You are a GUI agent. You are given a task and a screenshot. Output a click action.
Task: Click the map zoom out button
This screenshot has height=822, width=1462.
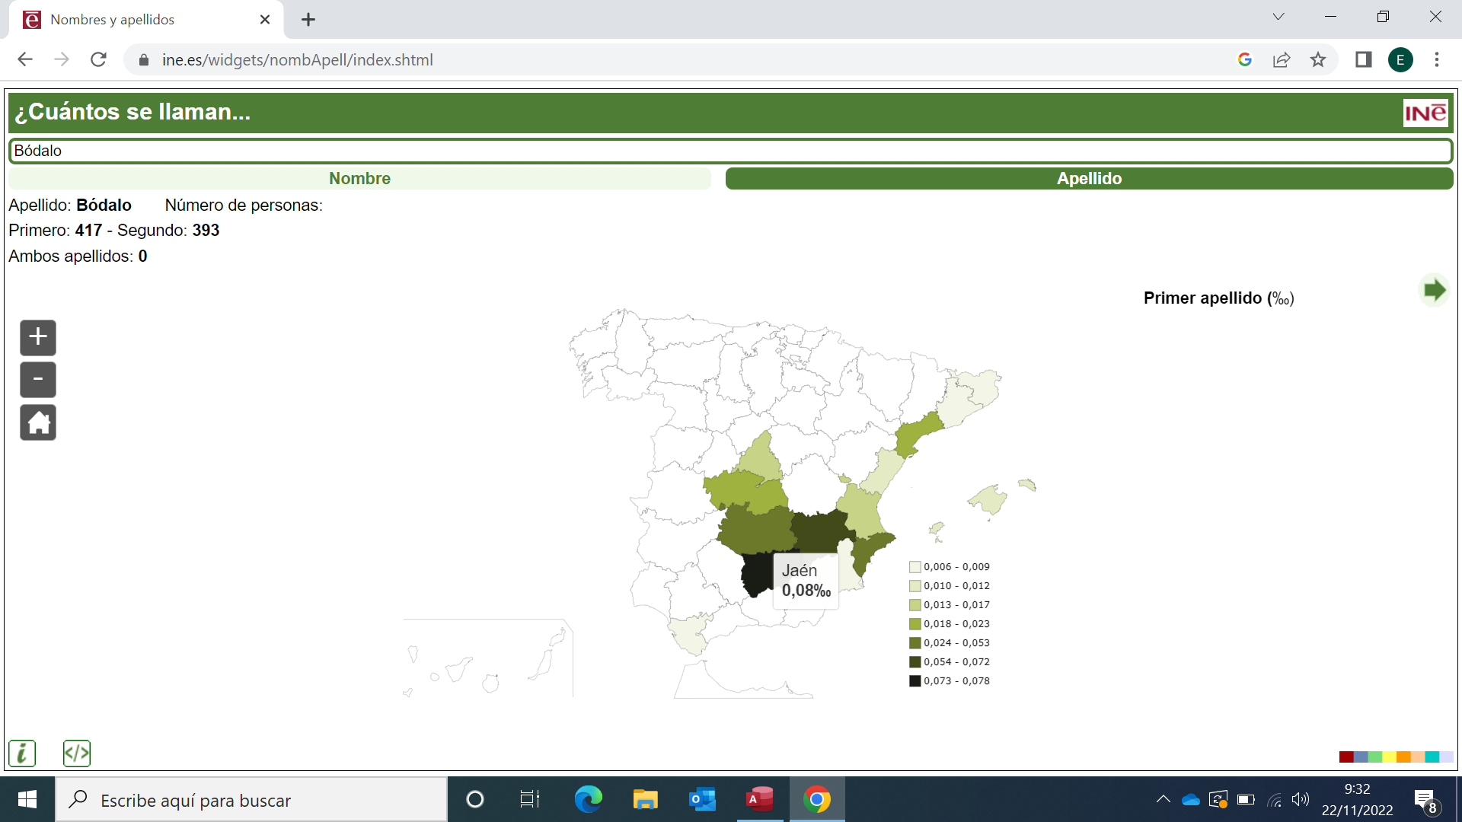pyautogui.click(x=38, y=380)
